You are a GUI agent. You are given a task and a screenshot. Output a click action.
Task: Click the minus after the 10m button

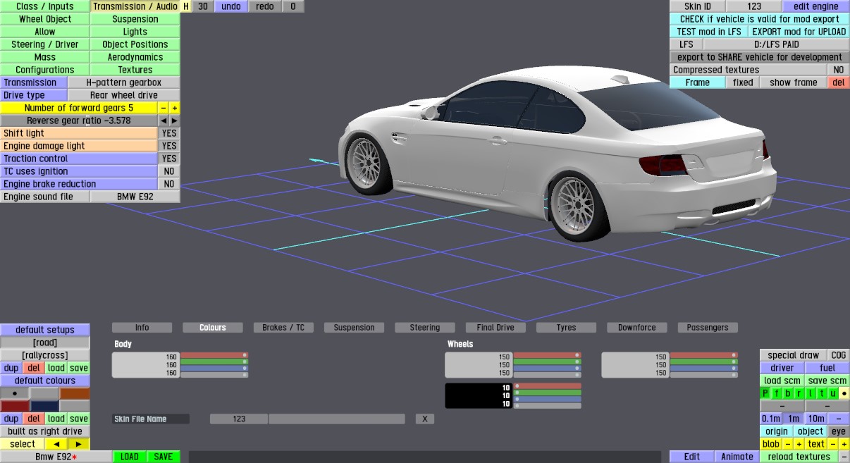(x=838, y=419)
